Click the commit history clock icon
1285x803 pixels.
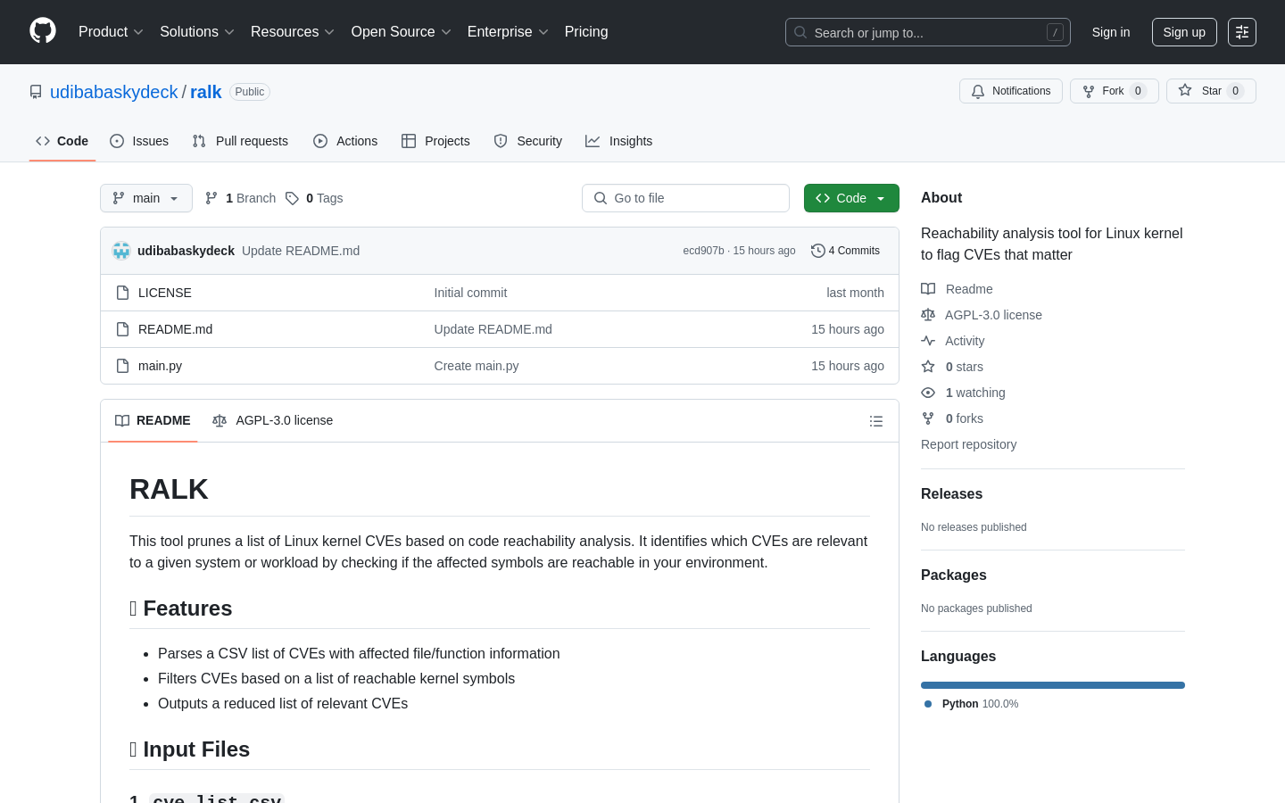click(817, 251)
